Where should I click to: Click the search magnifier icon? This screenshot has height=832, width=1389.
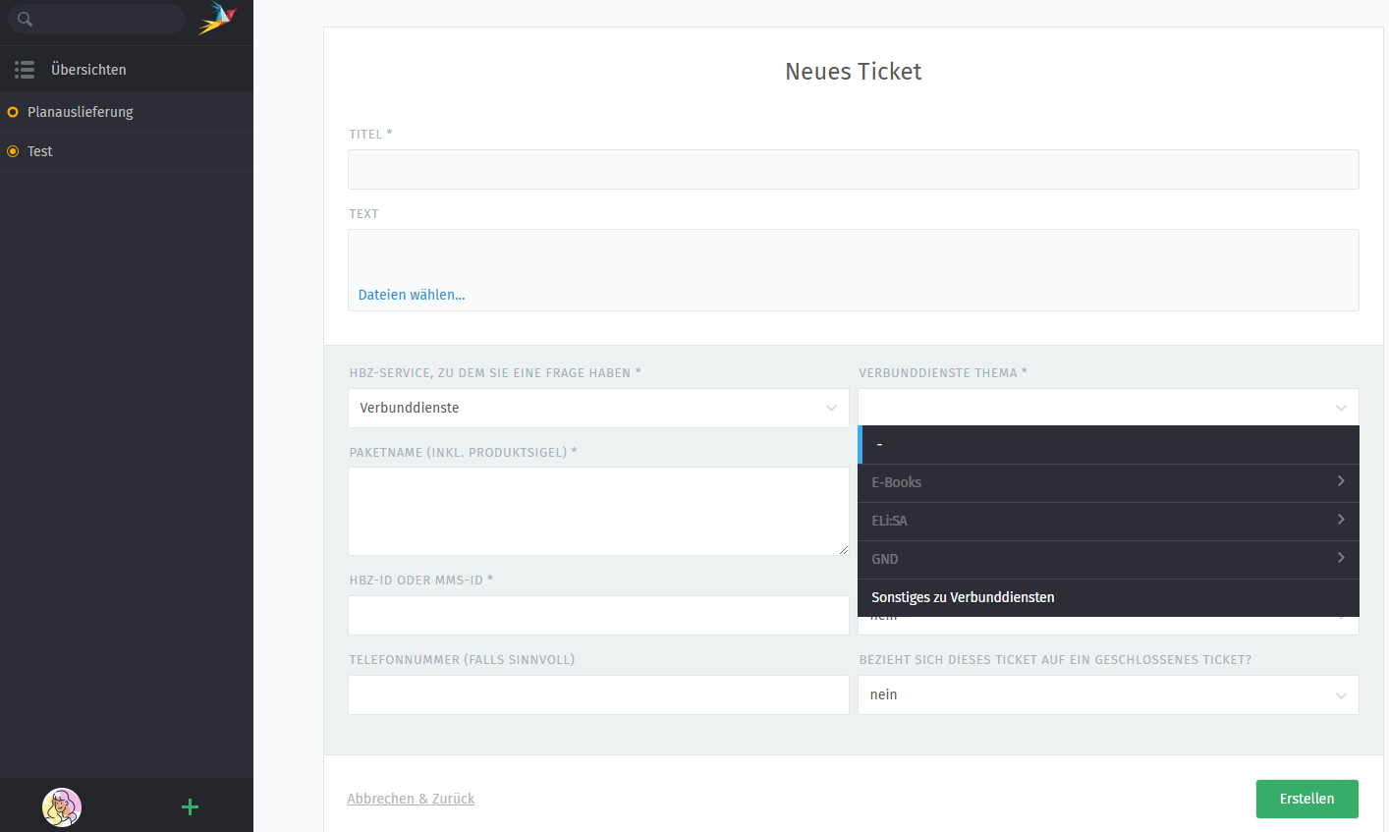coord(26,19)
